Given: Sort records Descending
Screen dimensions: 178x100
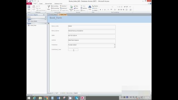Looking at the screenshot, I should [55, 8].
